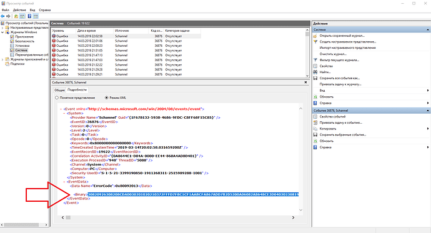Click Сохранить выбранные события disk icon
The image size is (431, 233).
[x=315, y=135]
